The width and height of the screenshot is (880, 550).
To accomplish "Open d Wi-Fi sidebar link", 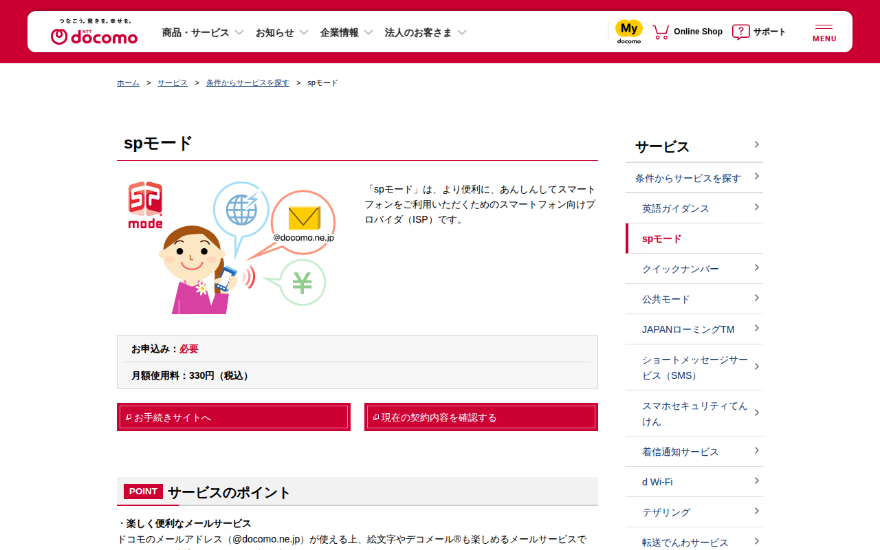I will (x=694, y=482).
